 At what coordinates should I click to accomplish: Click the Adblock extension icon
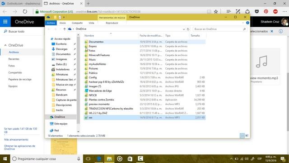click(275, 11)
